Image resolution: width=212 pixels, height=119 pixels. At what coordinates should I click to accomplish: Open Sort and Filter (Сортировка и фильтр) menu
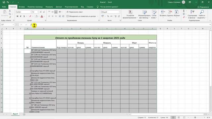coord(192,14)
